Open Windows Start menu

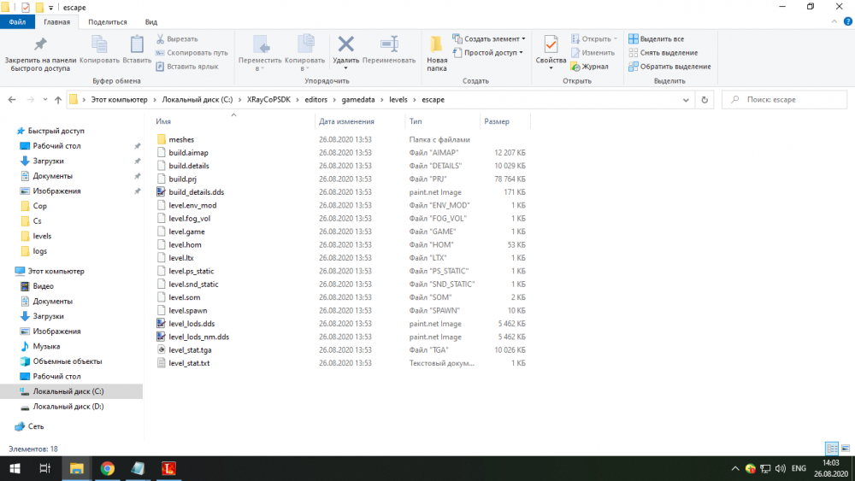[x=15, y=468]
